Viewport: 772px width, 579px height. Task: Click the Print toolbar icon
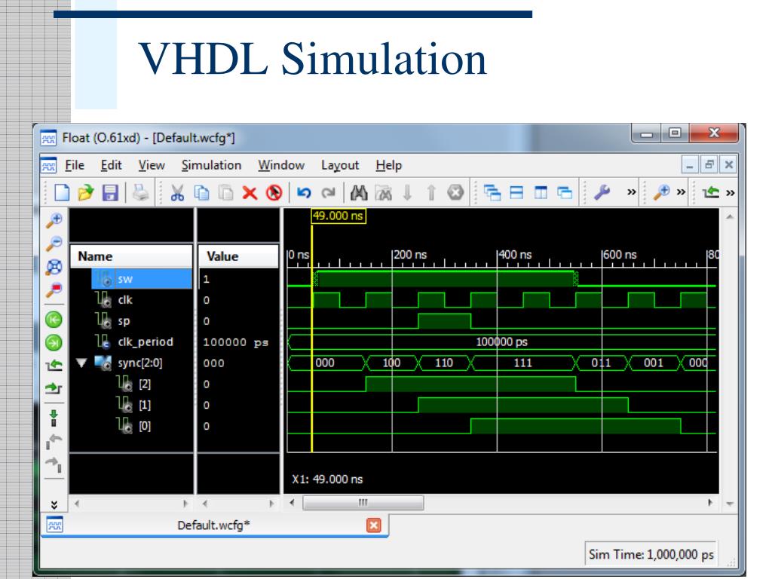pyautogui.click(x=140, y=192)
